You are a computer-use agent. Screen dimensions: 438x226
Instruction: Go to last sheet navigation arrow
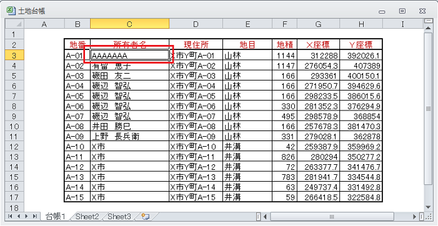(35, 216)
